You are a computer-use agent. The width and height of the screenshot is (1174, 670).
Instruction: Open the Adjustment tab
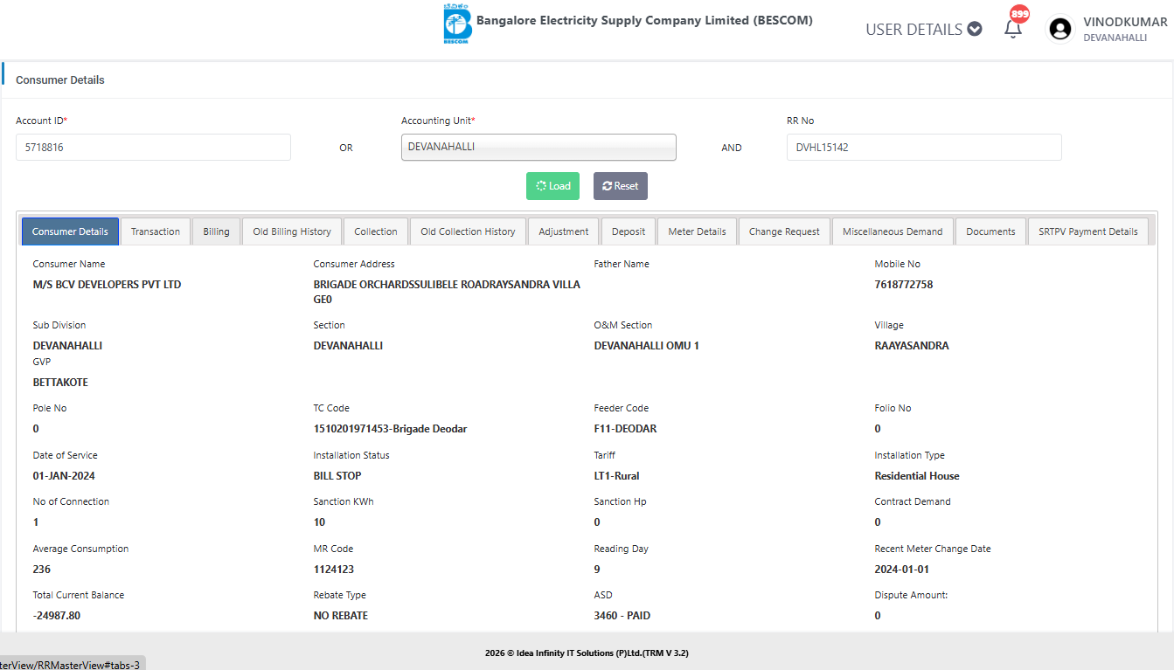coord(563,231)
